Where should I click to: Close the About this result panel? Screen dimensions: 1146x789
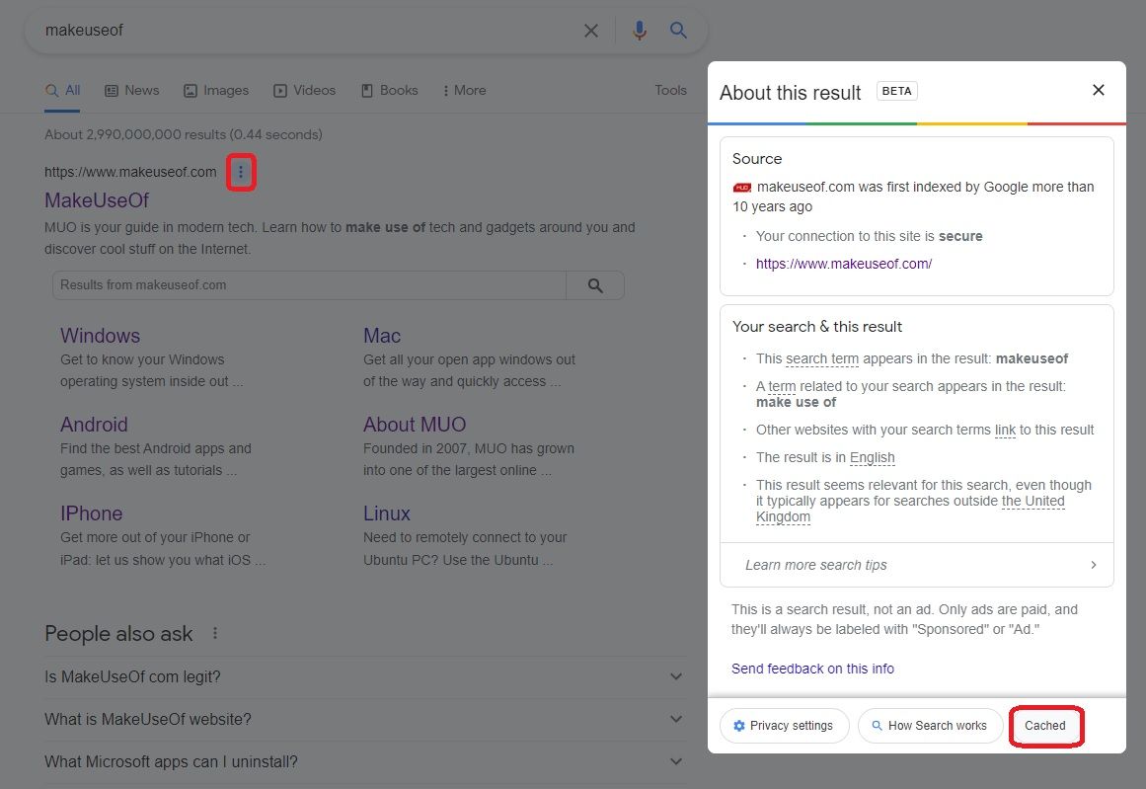[x=1098, y=90]
